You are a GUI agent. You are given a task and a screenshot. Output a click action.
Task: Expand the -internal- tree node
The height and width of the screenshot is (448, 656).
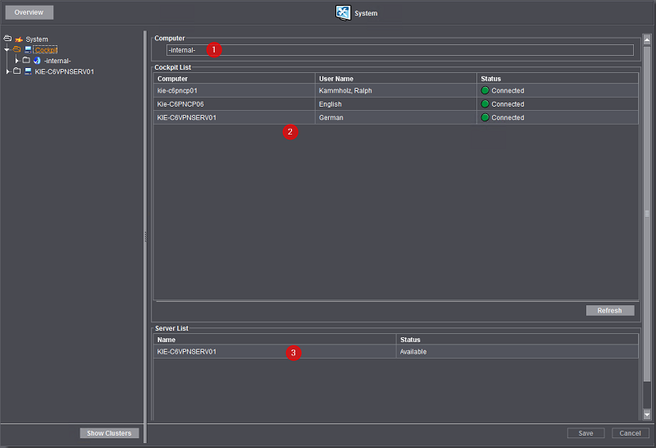[17, 61]
